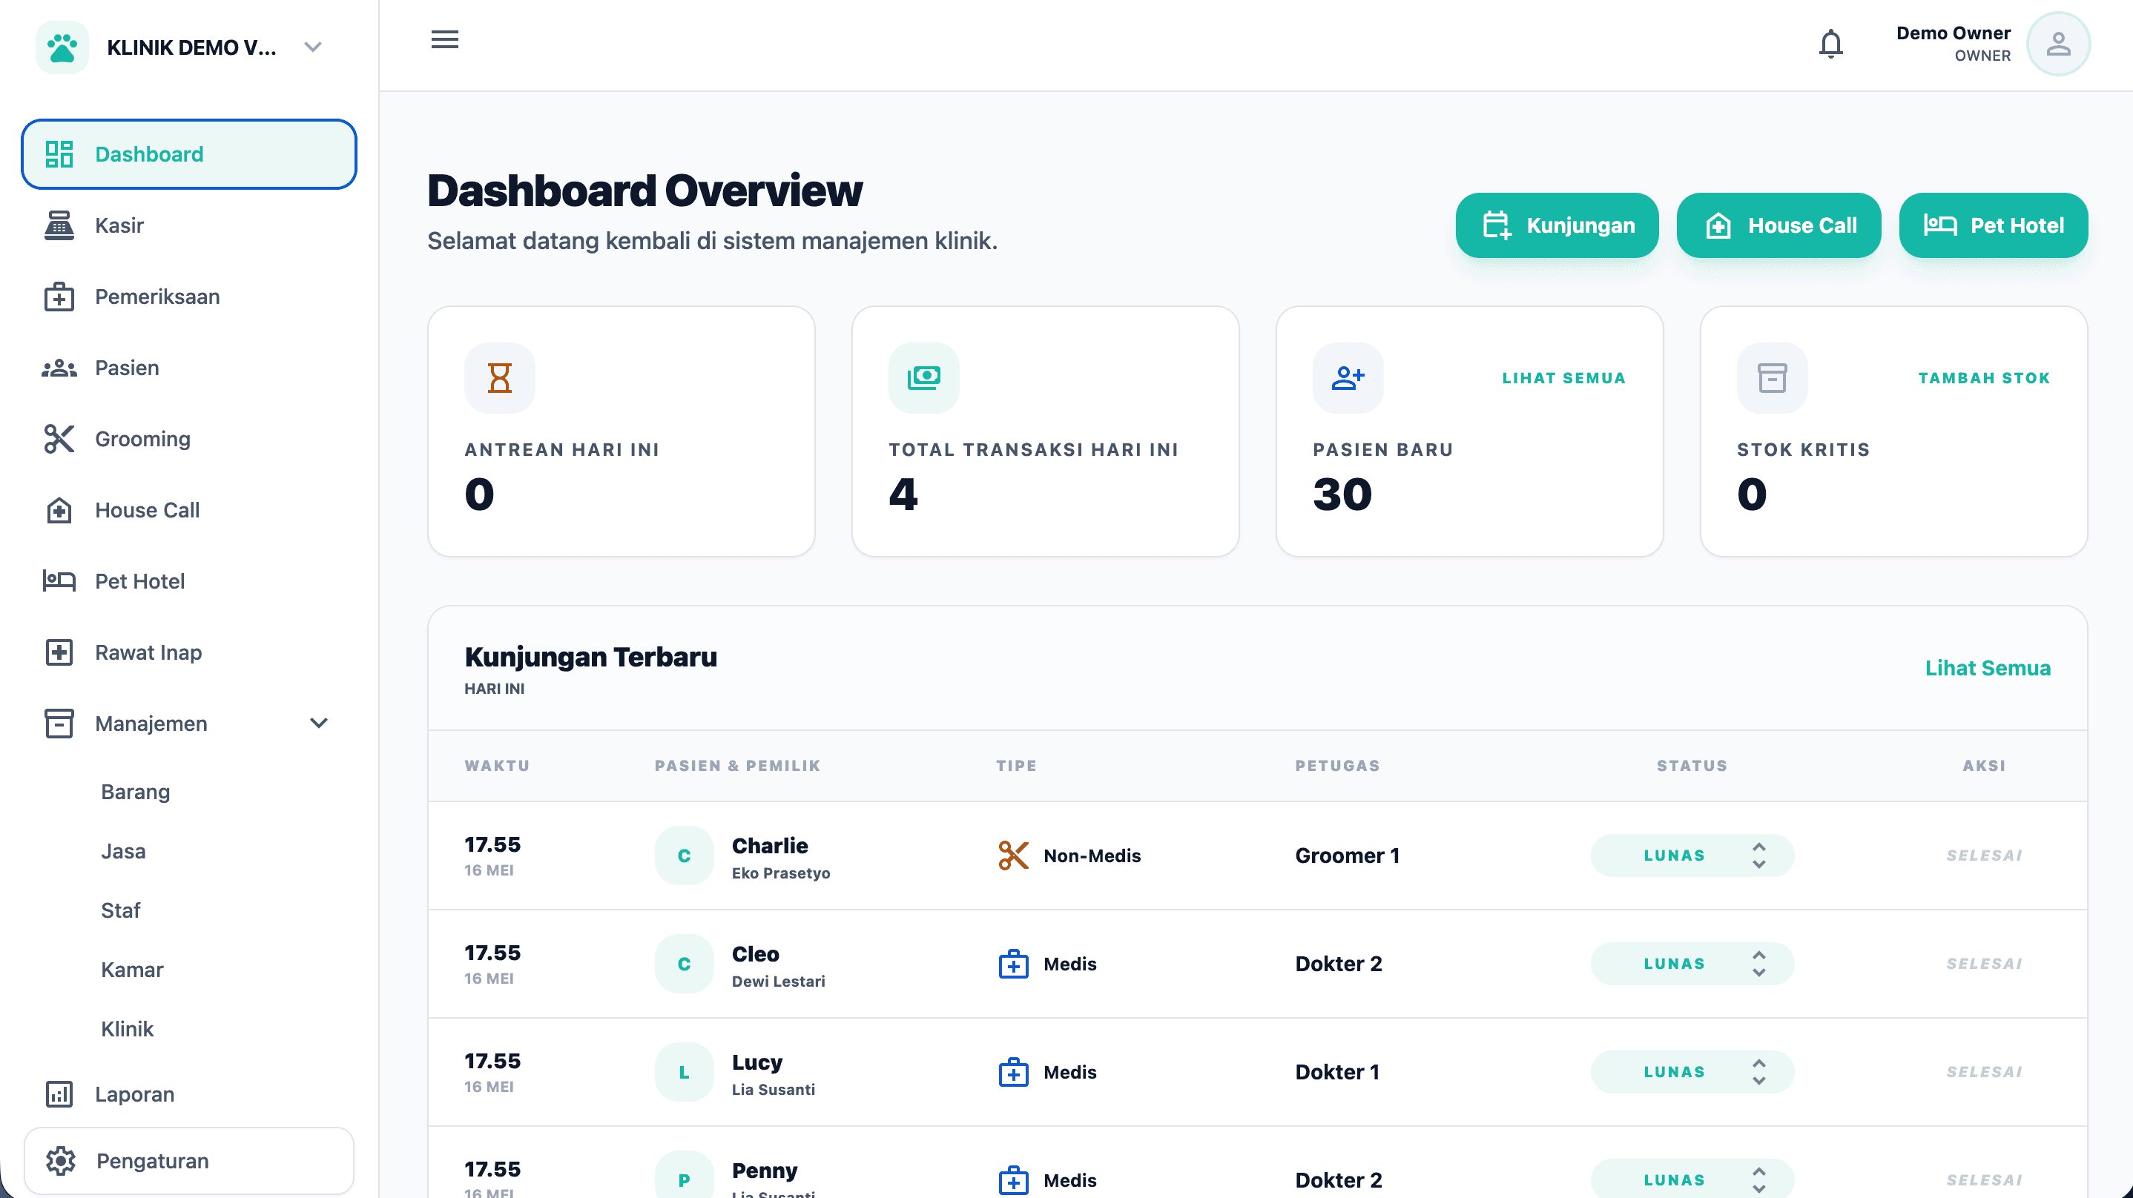
Task: Click Charlie's C avatar badge
Action: point(684,856)
